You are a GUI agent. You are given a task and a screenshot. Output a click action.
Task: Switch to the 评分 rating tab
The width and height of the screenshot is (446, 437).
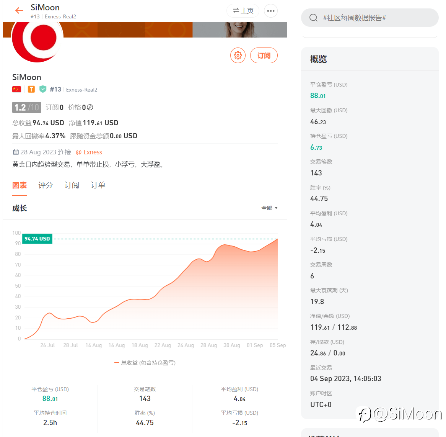click(46, 185)
